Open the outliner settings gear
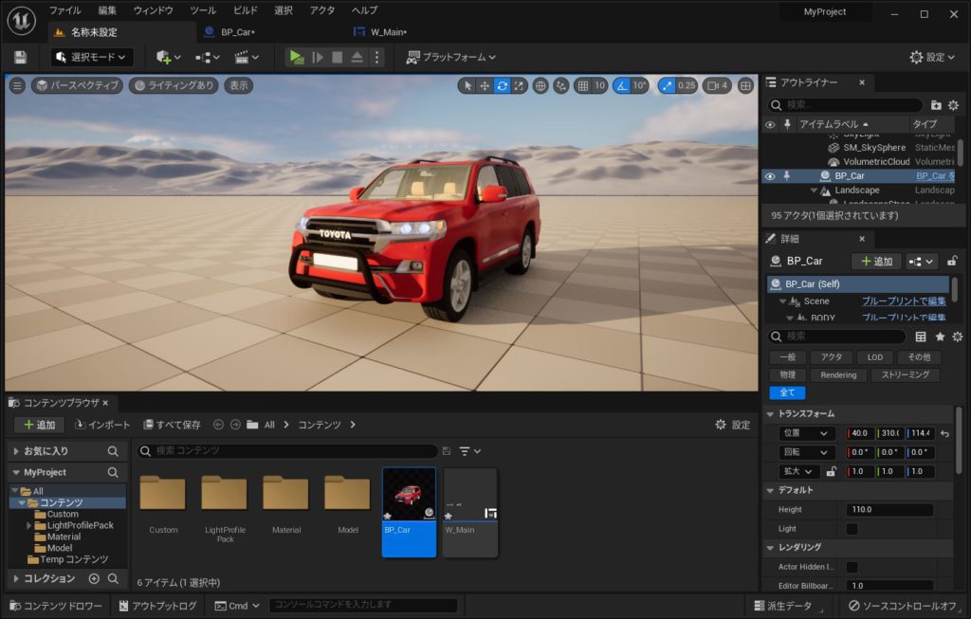 point(954,105)
